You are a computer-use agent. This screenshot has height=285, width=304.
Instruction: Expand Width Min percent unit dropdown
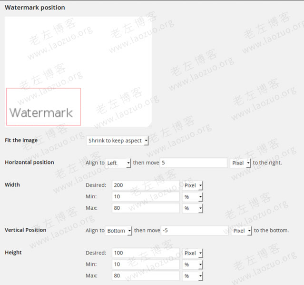click(193, 197)
